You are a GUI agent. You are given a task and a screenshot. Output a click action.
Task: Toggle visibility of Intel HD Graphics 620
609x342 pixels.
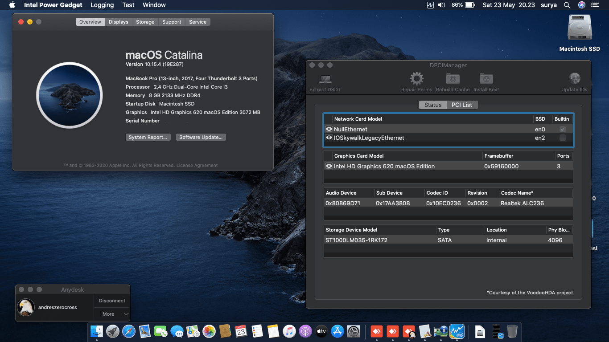click(x=329, y=166)
